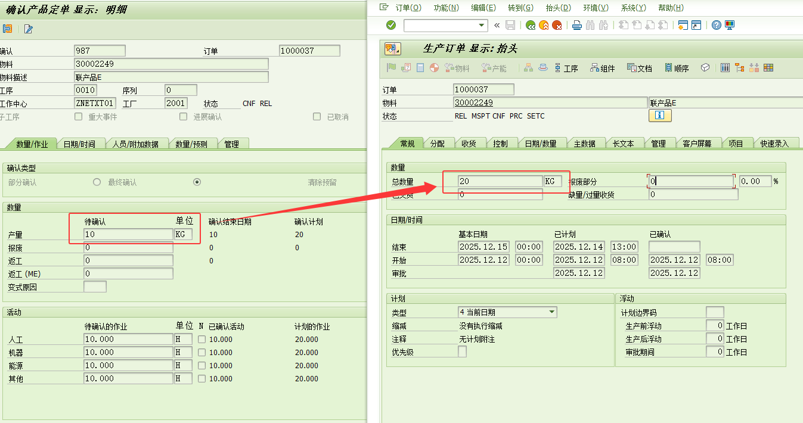Viewport: 803px width, 423px height.
Task: Open the services for object dropdown button
Action: point(392,49)
